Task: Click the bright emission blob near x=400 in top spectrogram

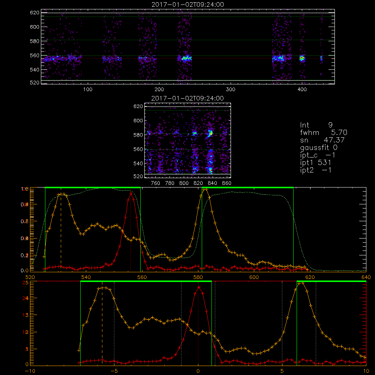Action: (x=302, y=58)
